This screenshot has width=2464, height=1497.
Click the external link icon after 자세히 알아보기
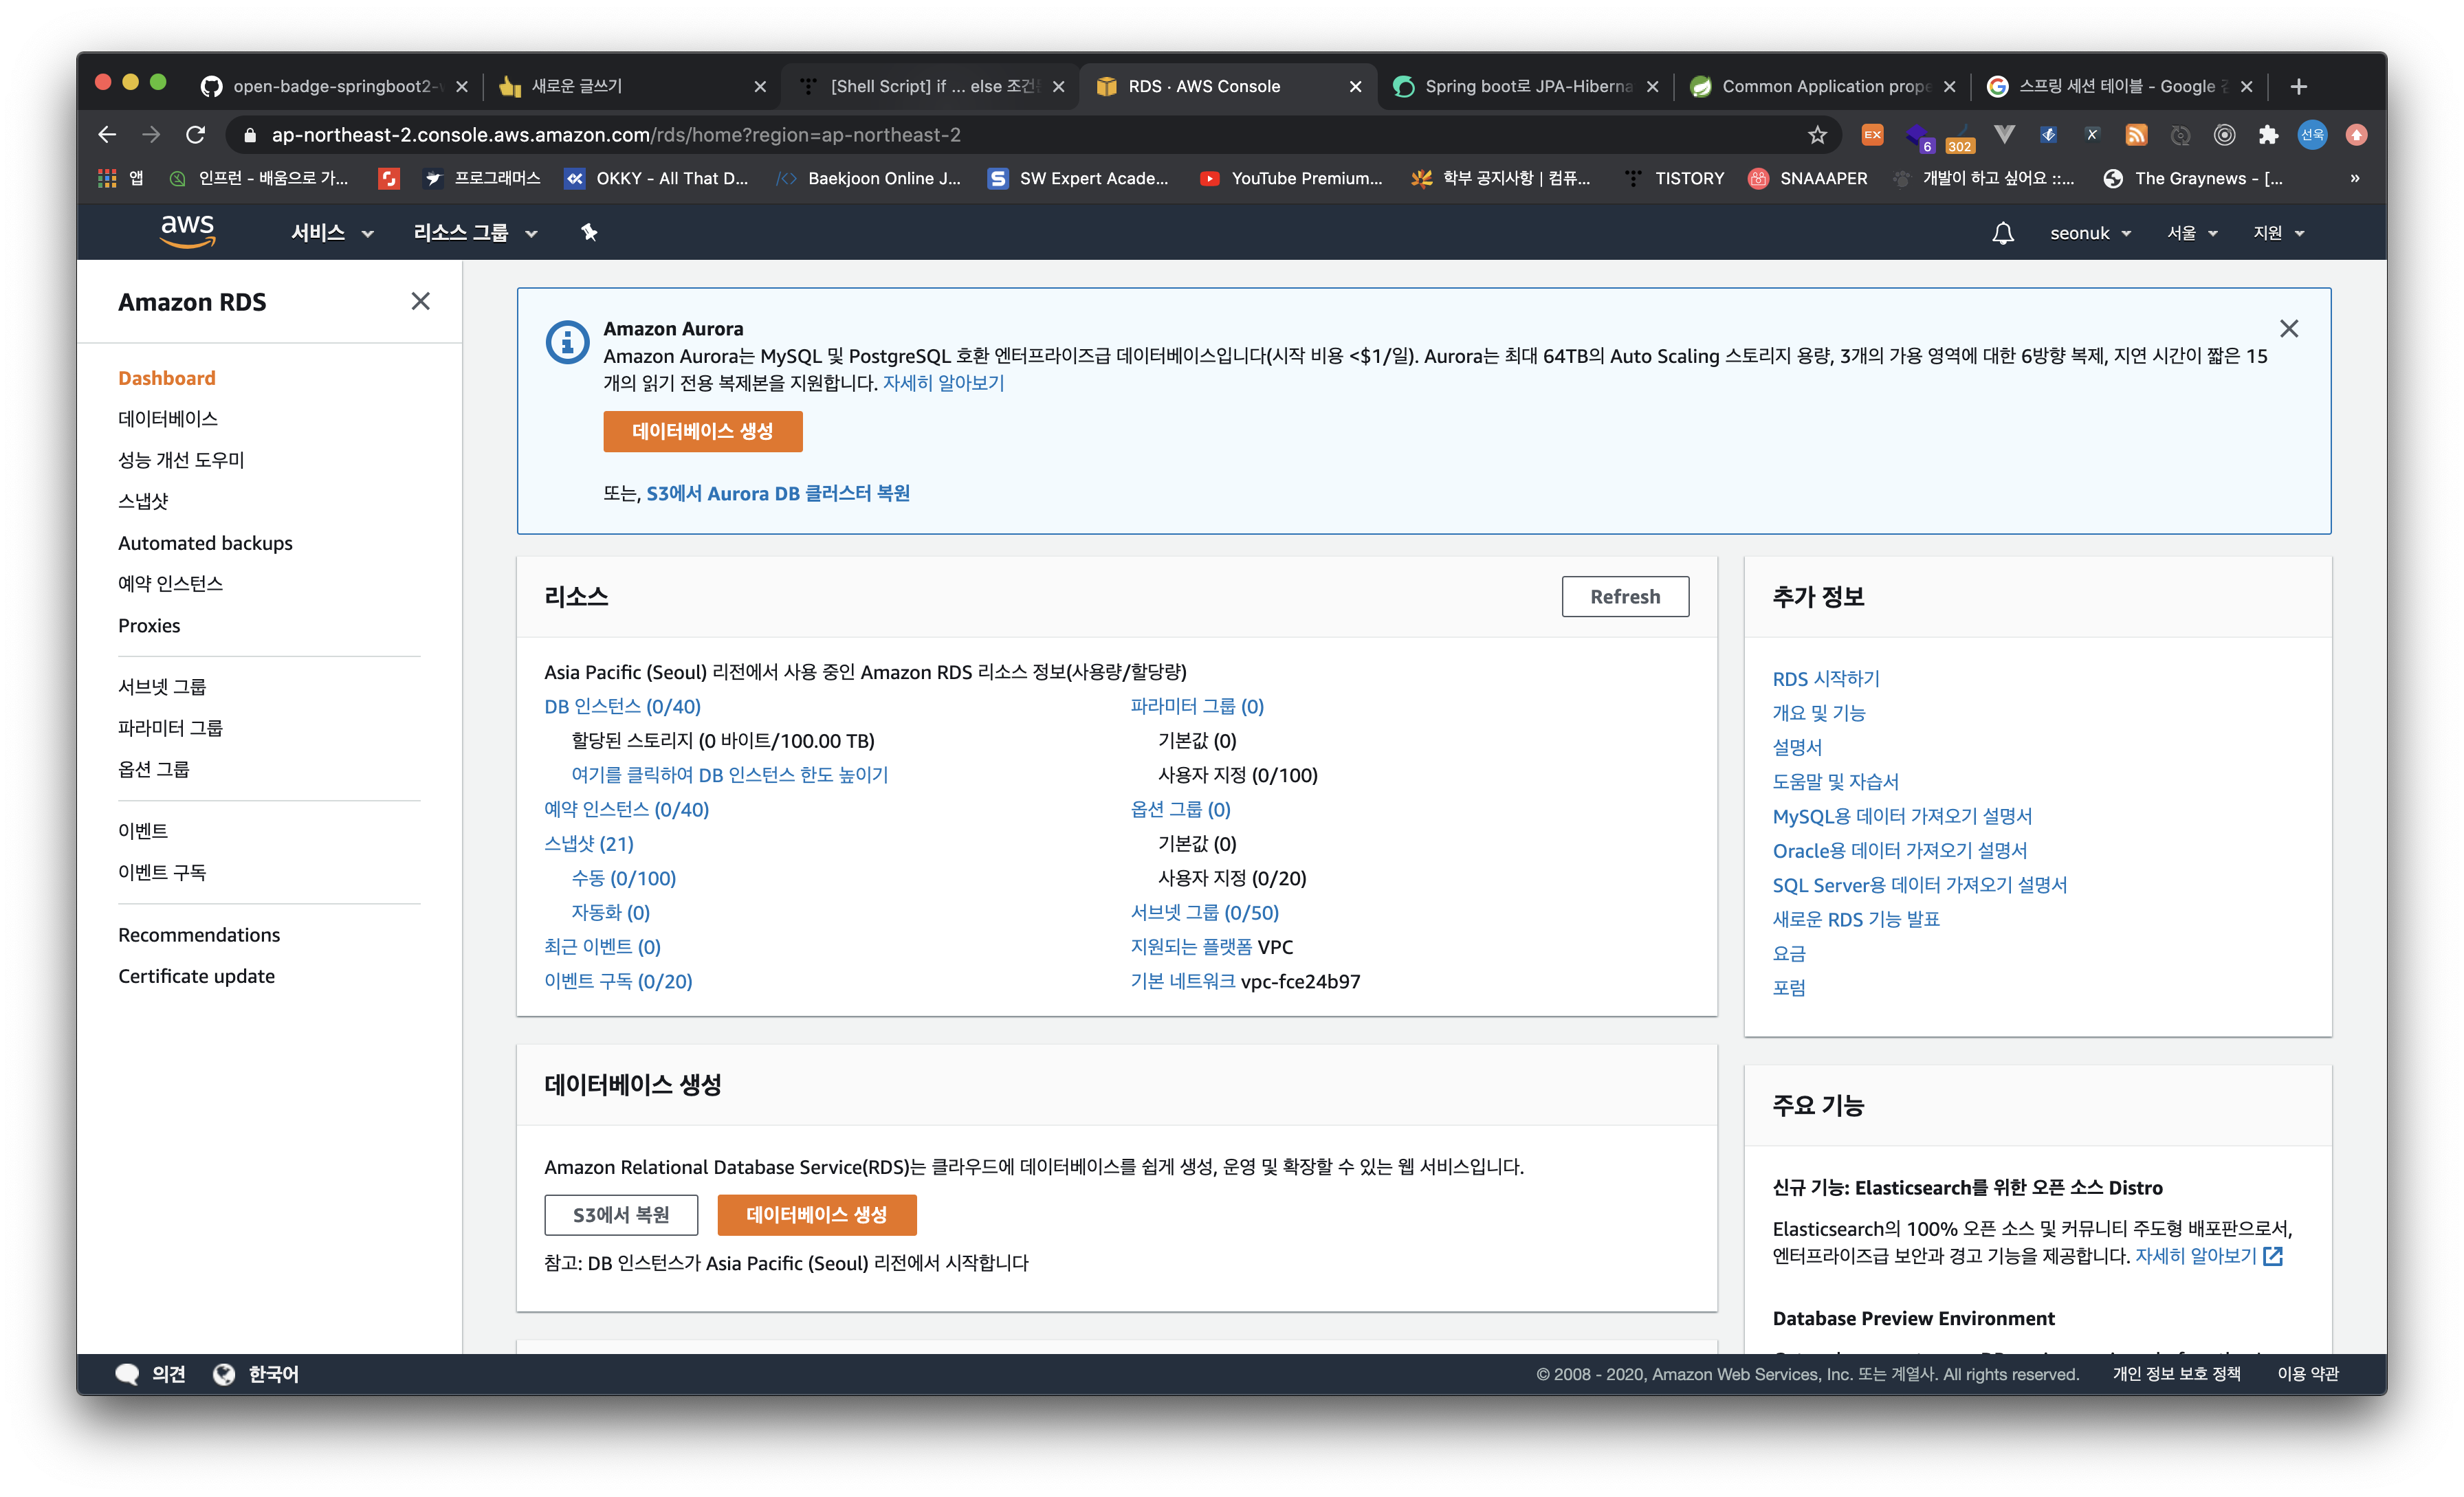(x=2273, y=1256)
